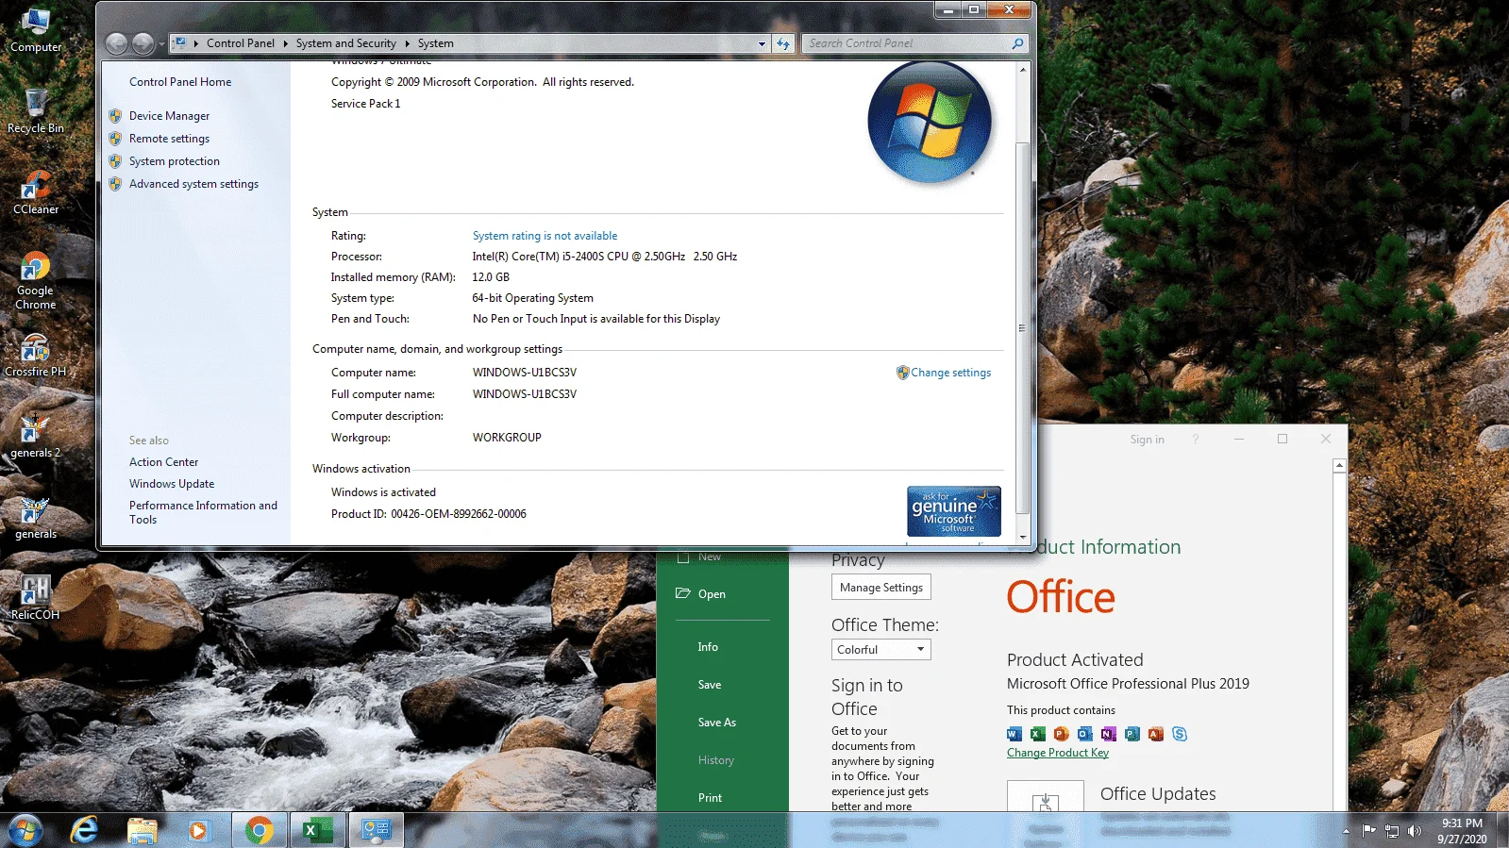Launch CCleaner from the desktop
Viewport: 1509px width, 848px height.
(35, 192)
